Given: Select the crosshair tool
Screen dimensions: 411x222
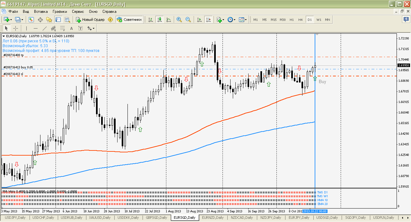Looking at the screenshot, I should point(15,28).
